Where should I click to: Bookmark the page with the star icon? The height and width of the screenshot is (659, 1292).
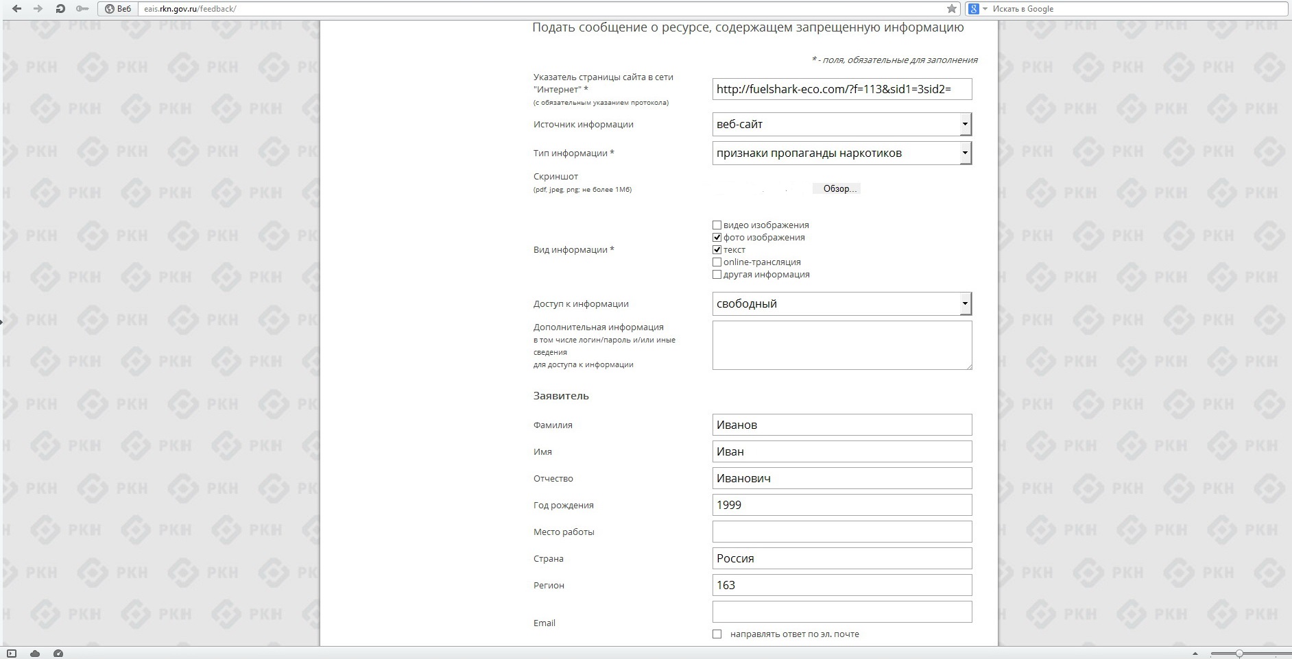pyautogui.click(x=951, y=9)
